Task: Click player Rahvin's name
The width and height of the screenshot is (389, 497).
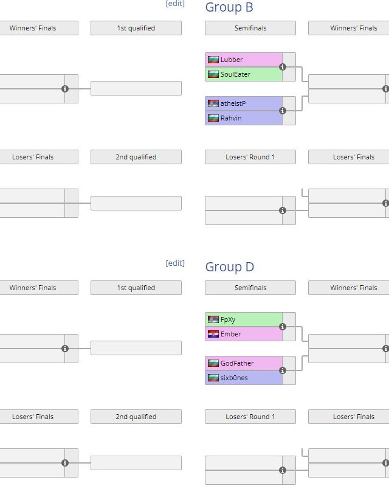Action: tap(231, 118)
